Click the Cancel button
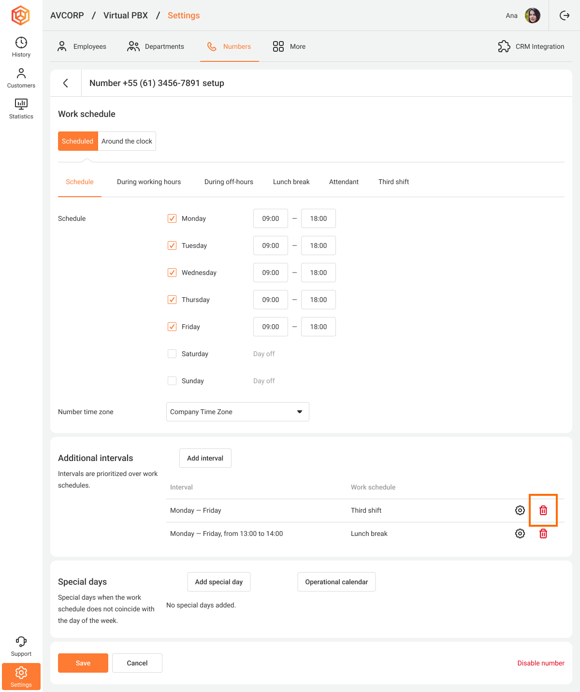 (x=137, y=663)
